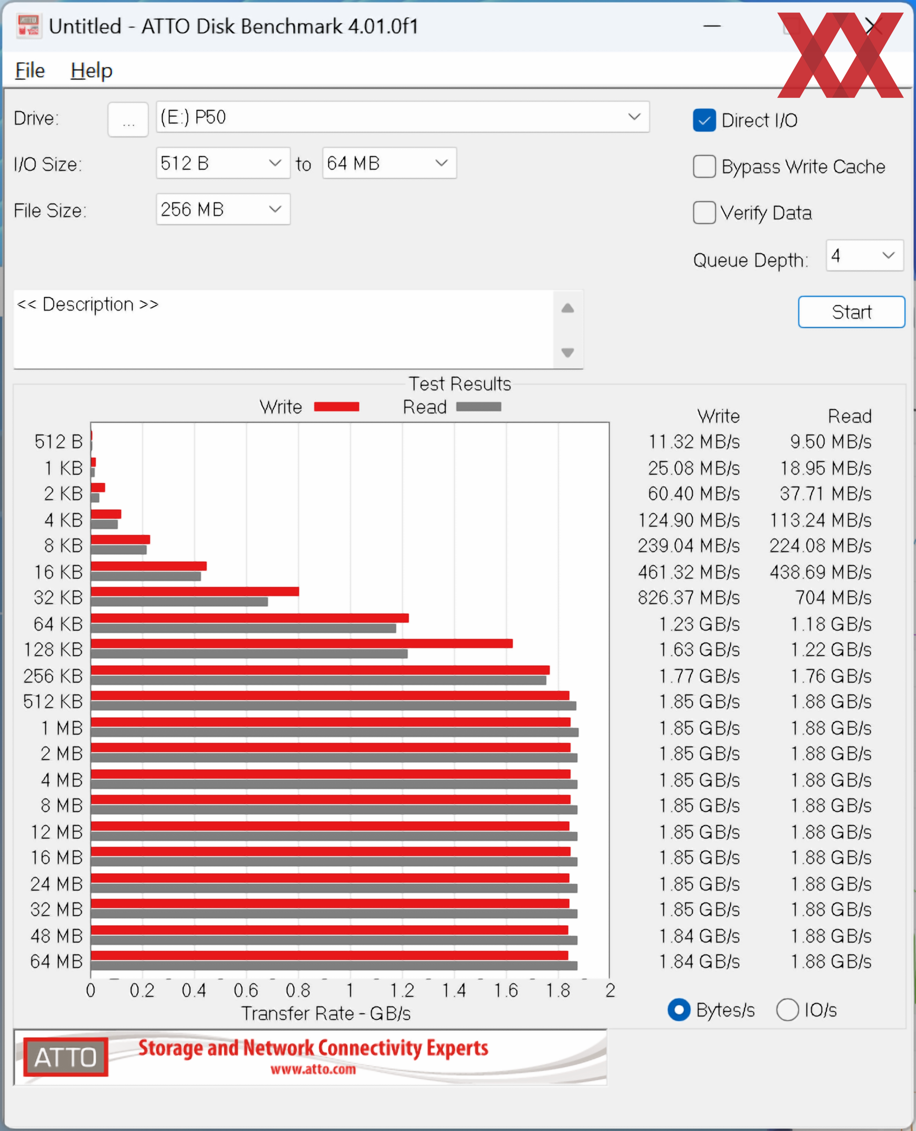Click the drive browse '...' button

coord(128,119)
